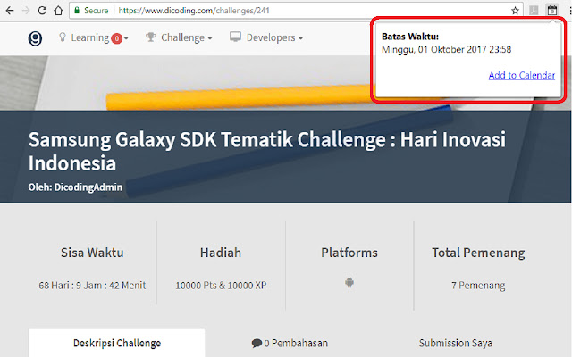Screen dimensions: 572x357
Task: Click the Android platform icon
Action: [x=349, y=282]
